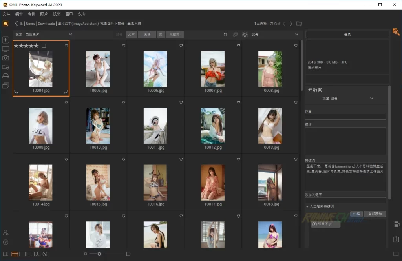The width and height of the screenshot is (402, 261).
Task: Toggle the heart favorite on 10008.jpg
Action: point(296,46)
